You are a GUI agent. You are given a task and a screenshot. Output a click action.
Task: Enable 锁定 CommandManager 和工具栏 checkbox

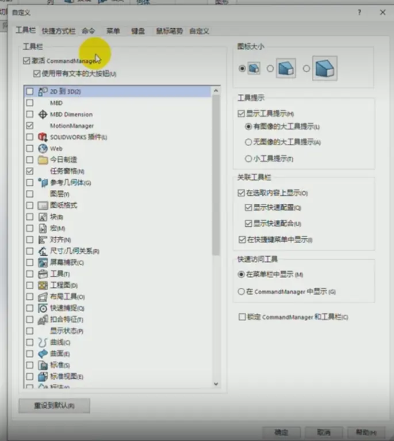242,317
